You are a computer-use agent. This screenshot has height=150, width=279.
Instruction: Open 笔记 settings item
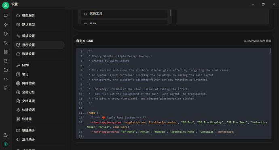[39, 74]
